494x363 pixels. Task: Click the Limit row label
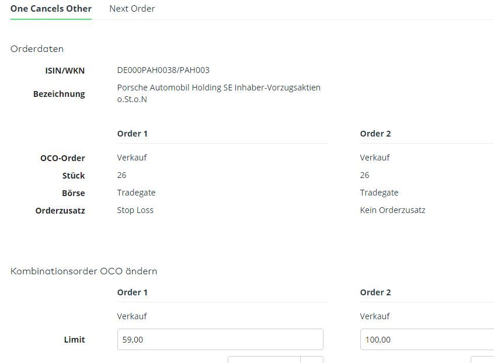click(74, 340)
